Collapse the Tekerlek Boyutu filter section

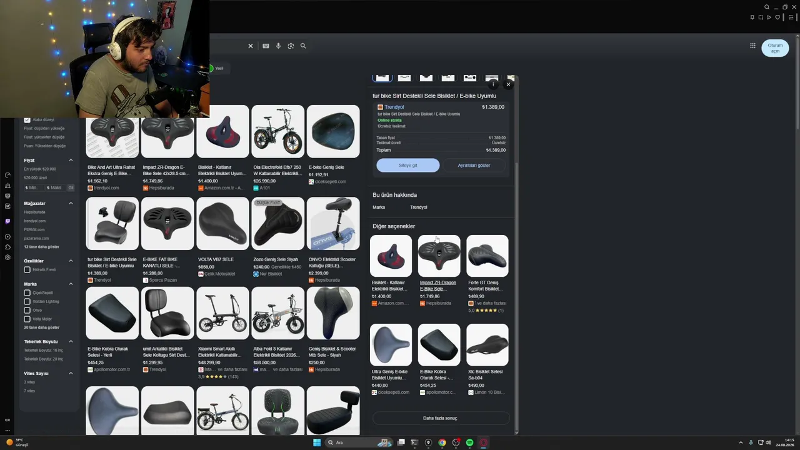pyautogui.click(x=71, y=341)
